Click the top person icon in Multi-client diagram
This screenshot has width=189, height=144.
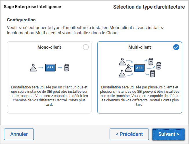coord(122,61)
